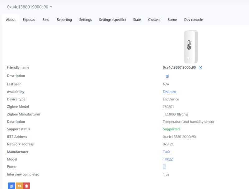This screenshot has height=189, width=249.
Task: Expand the device selector dropdown arrow
Action: click(51, 7)
